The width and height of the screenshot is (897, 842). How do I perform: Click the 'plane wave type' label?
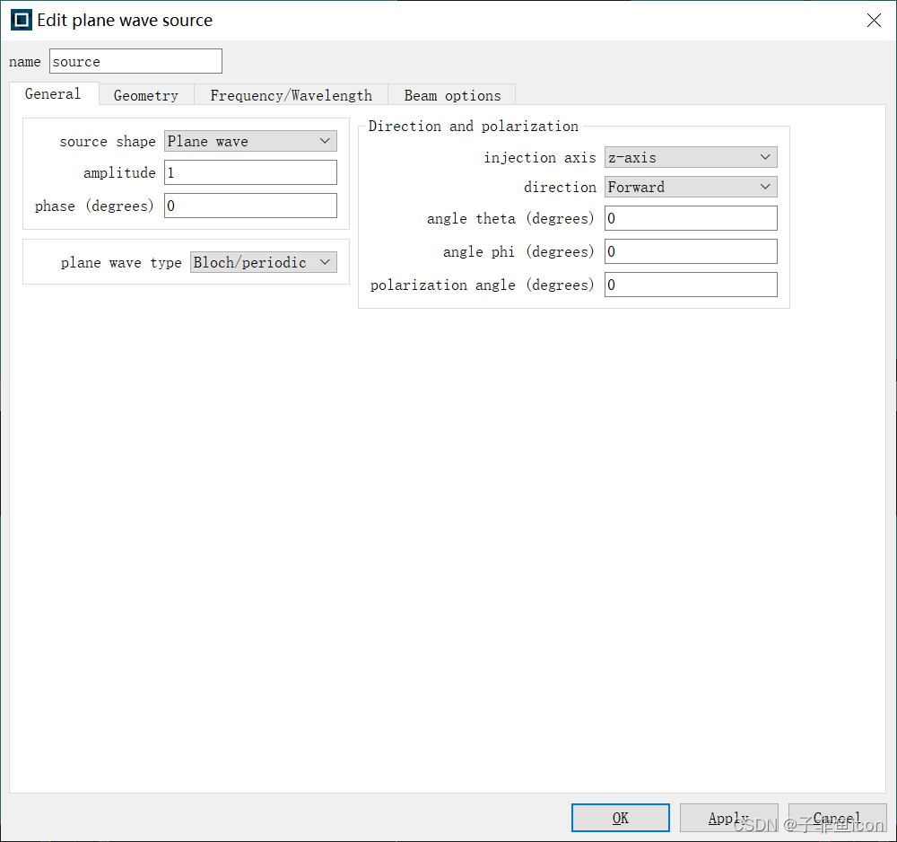click(121, 263)
